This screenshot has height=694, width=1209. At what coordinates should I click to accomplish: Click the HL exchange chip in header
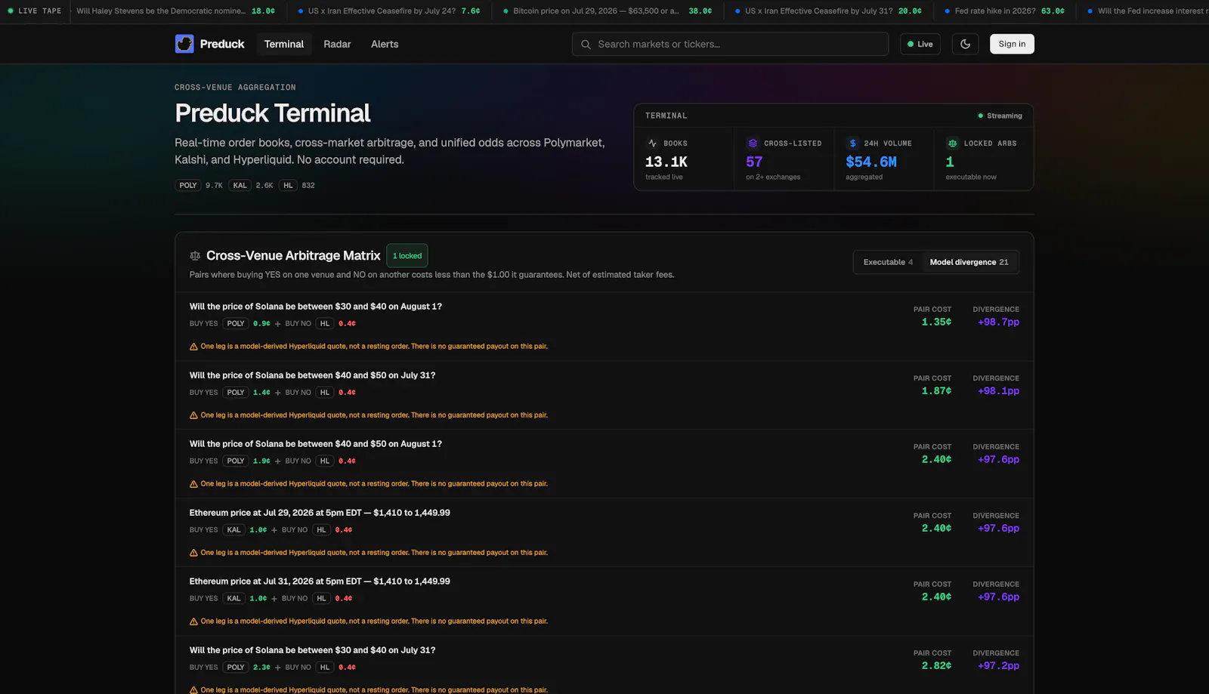click(x=288, y=185)
